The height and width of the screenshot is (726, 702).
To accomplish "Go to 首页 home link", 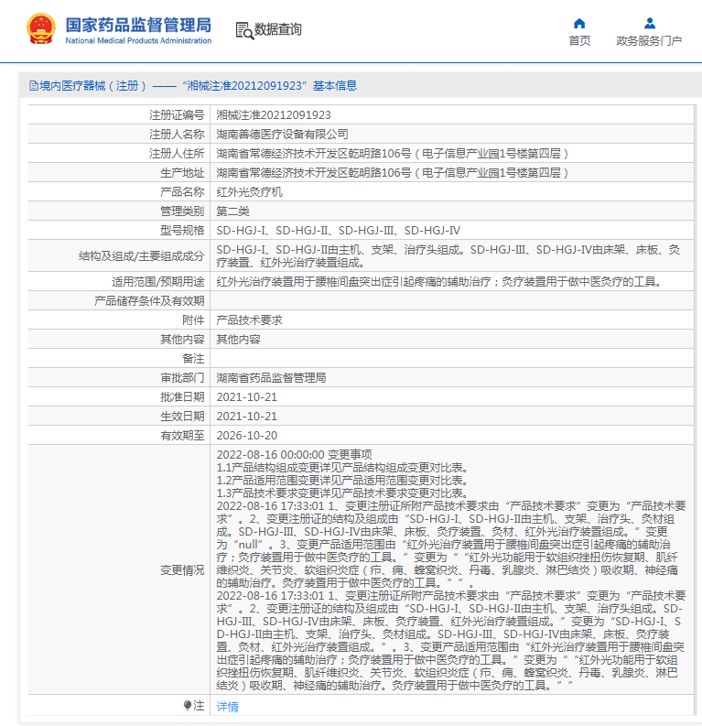I will pos(579,41).
